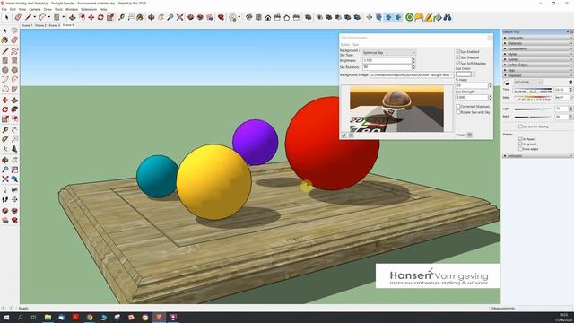
Task: Open the Sun menu in environment dialog
Action: click(355, 44)
